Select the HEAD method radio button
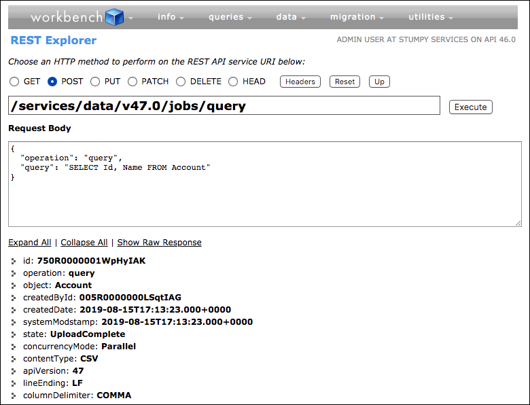 (233, 82)
